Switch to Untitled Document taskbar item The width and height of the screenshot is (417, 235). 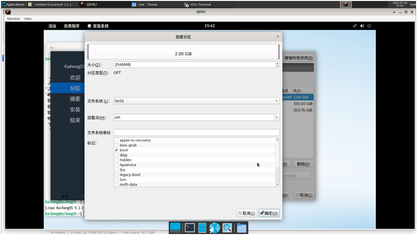pyautogui.click(x=53, y=4)
